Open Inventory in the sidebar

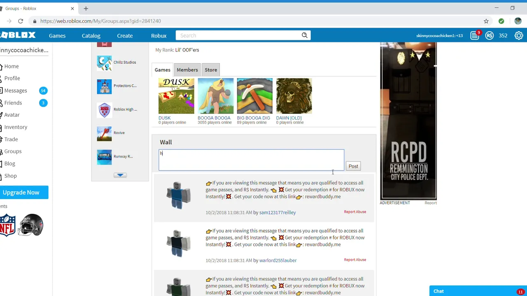[x=16, y=127]
